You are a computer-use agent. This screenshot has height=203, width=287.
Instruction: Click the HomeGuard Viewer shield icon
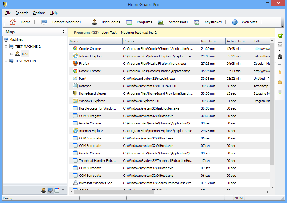pos(75,93)
